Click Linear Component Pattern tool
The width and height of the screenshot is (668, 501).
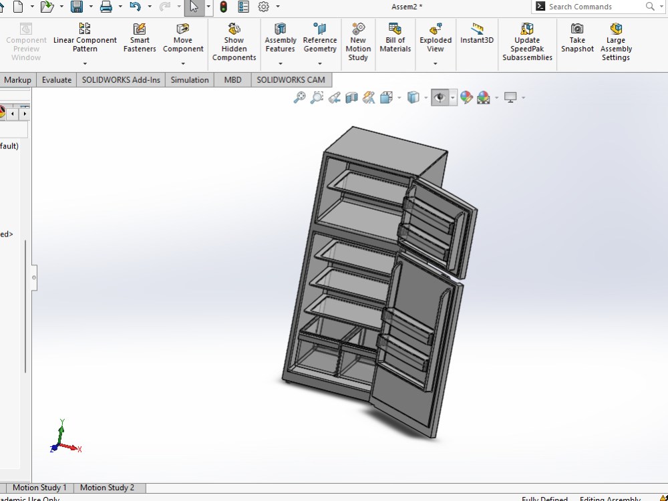point(85,38)
